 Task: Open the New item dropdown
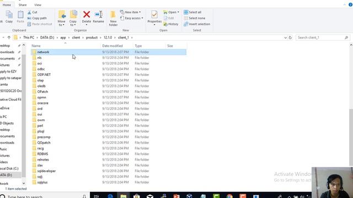(130, 12)
